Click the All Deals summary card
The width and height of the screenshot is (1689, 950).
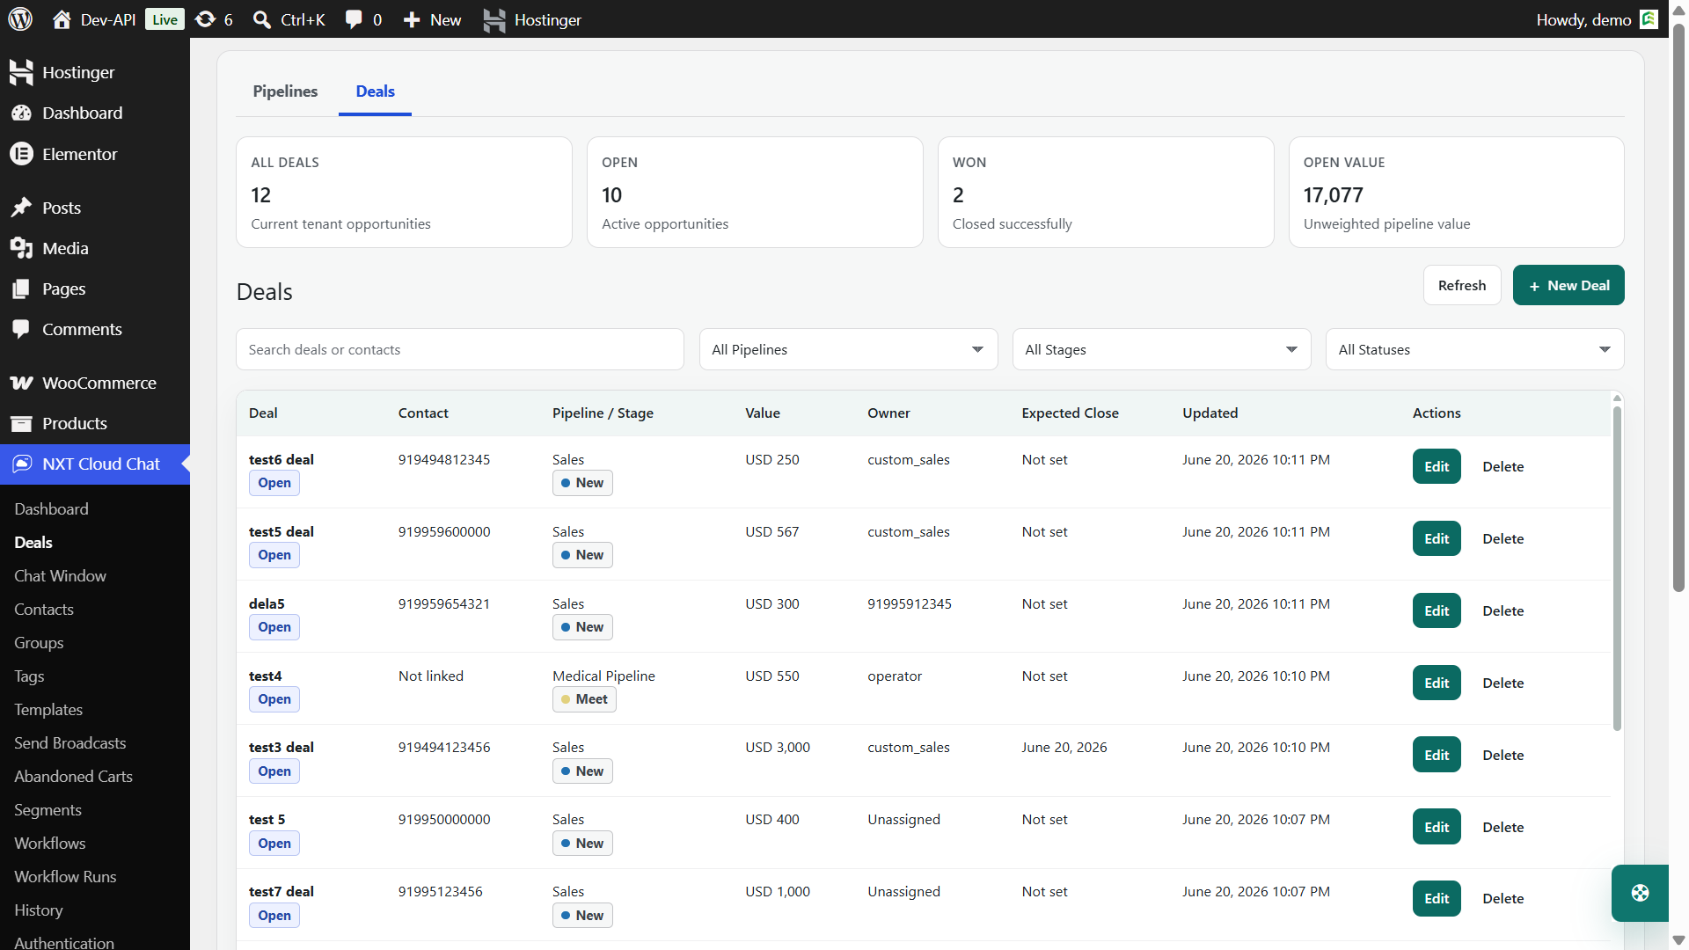(404, 192)
